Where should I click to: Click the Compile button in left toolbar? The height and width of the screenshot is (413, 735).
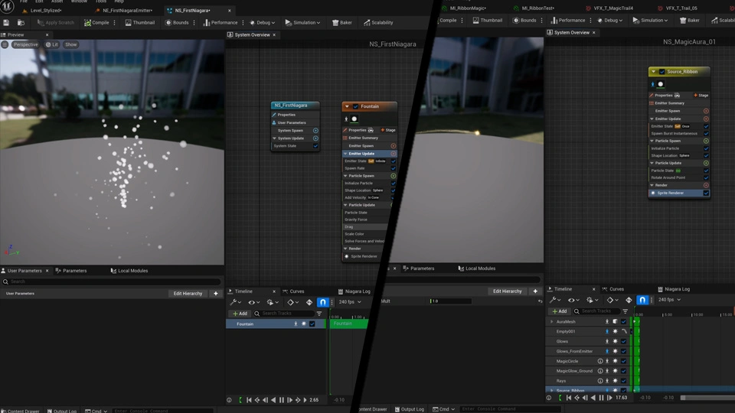96,22
